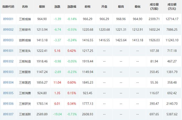This screenshot has height=120, width=182.
Task: Click the 最低 column header
Action: [x=138, y=7]
